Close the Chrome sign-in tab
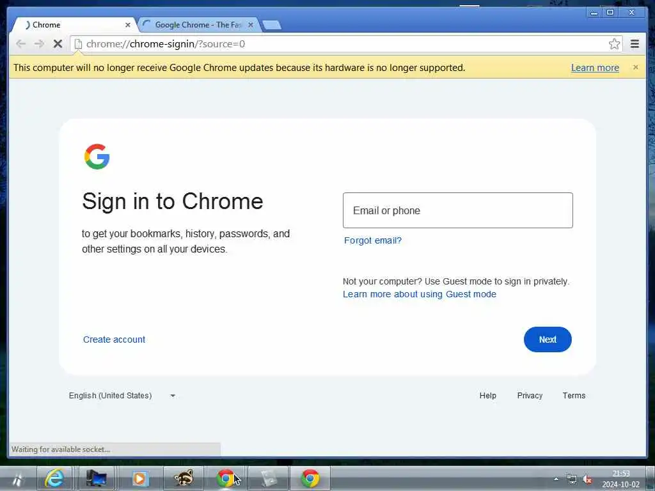The image size is (655, 491). pyautogui.click(x=128, y=25)
